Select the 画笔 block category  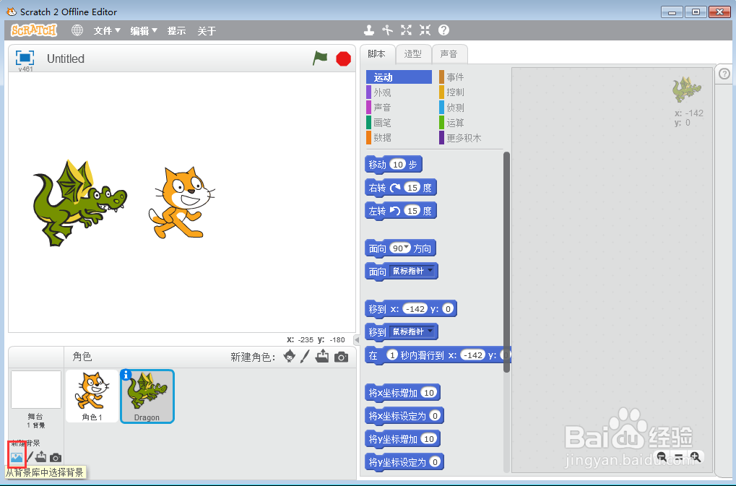tap(382, 123)
